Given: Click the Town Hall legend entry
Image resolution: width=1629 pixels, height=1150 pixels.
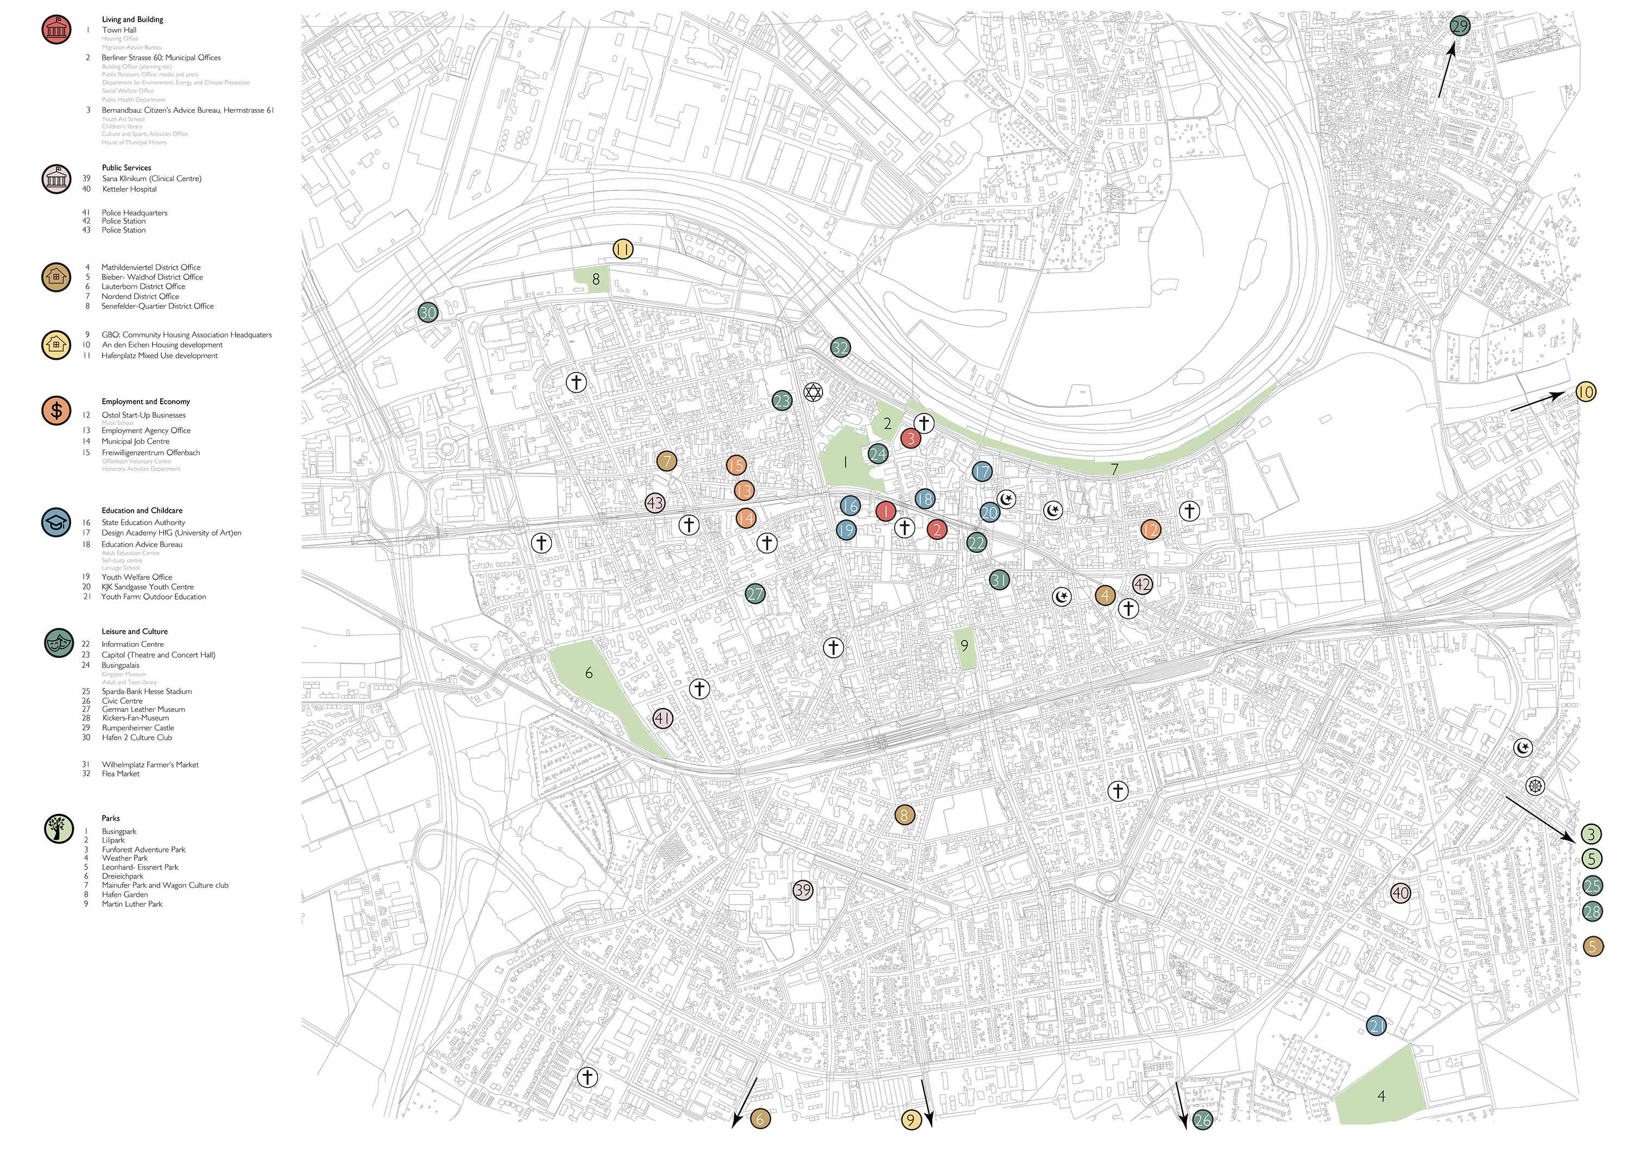Looking at the screenshot, I should [119, 30].
